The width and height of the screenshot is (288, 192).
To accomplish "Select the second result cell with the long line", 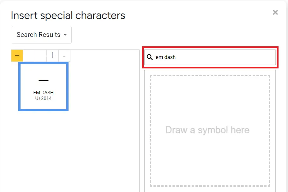I will (29, 55).
